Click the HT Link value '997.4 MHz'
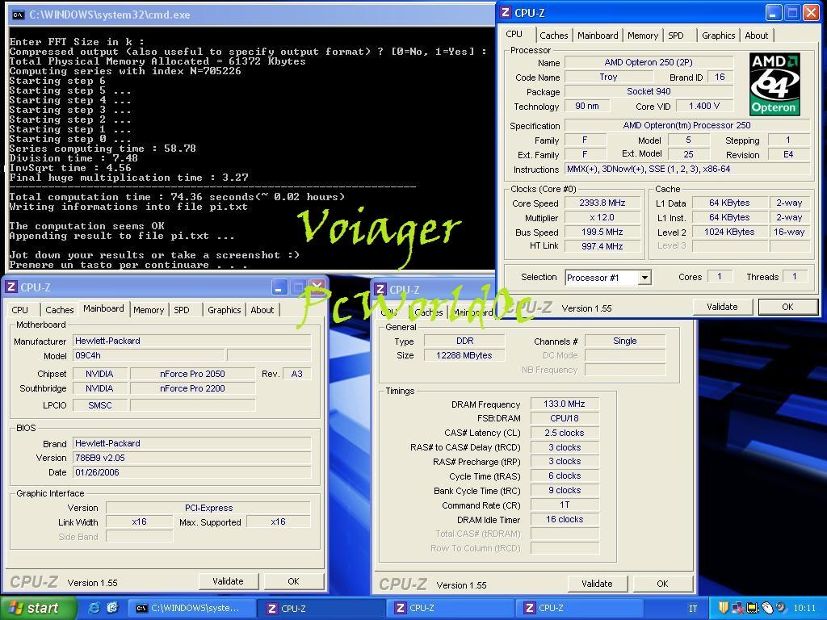 click(602, 246)
